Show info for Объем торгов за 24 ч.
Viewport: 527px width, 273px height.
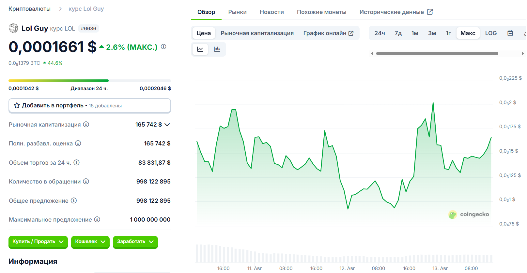click(x=77, y=162)
